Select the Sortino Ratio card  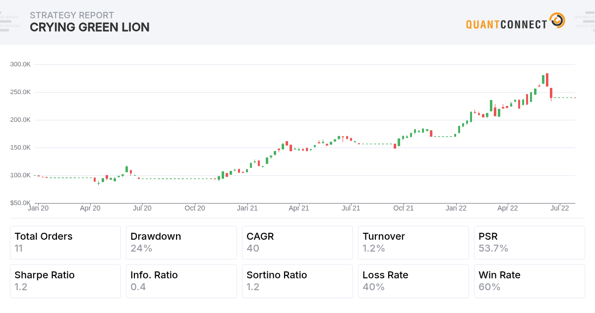297,281
